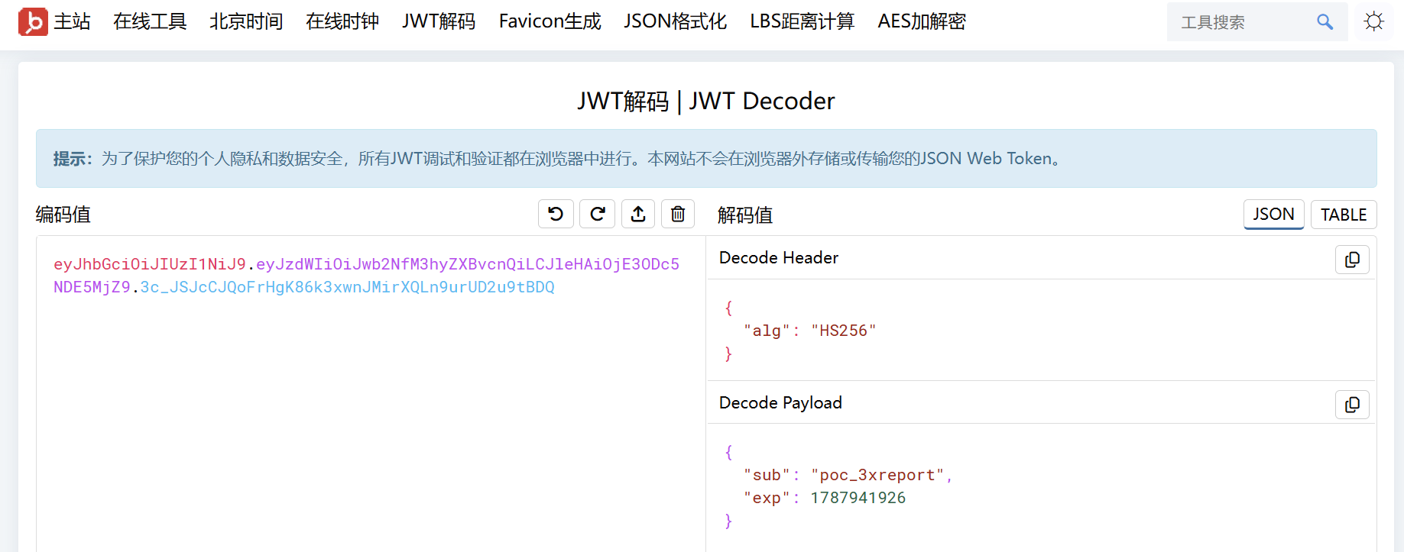Click the blue JWT signature segment
This screenshot has height=552, width=1404.
347,287
